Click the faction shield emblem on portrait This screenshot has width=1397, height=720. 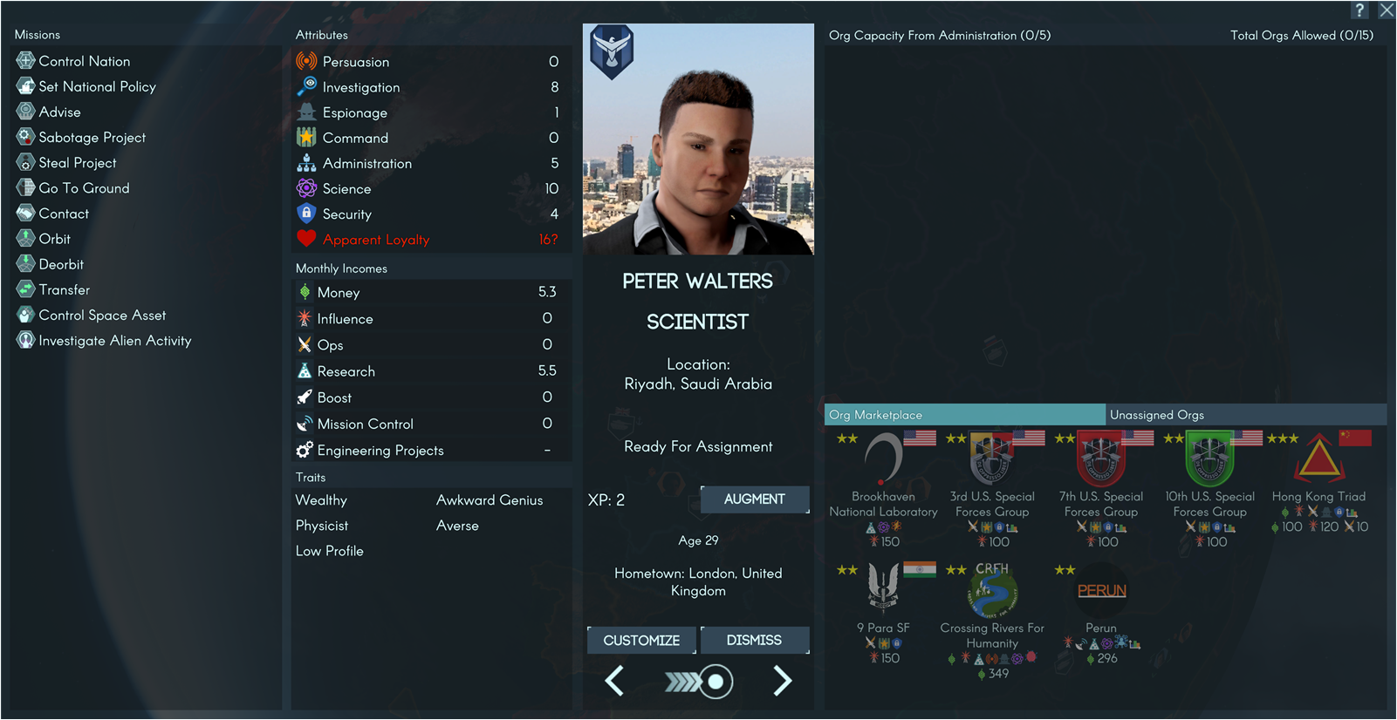click(612, 51)
